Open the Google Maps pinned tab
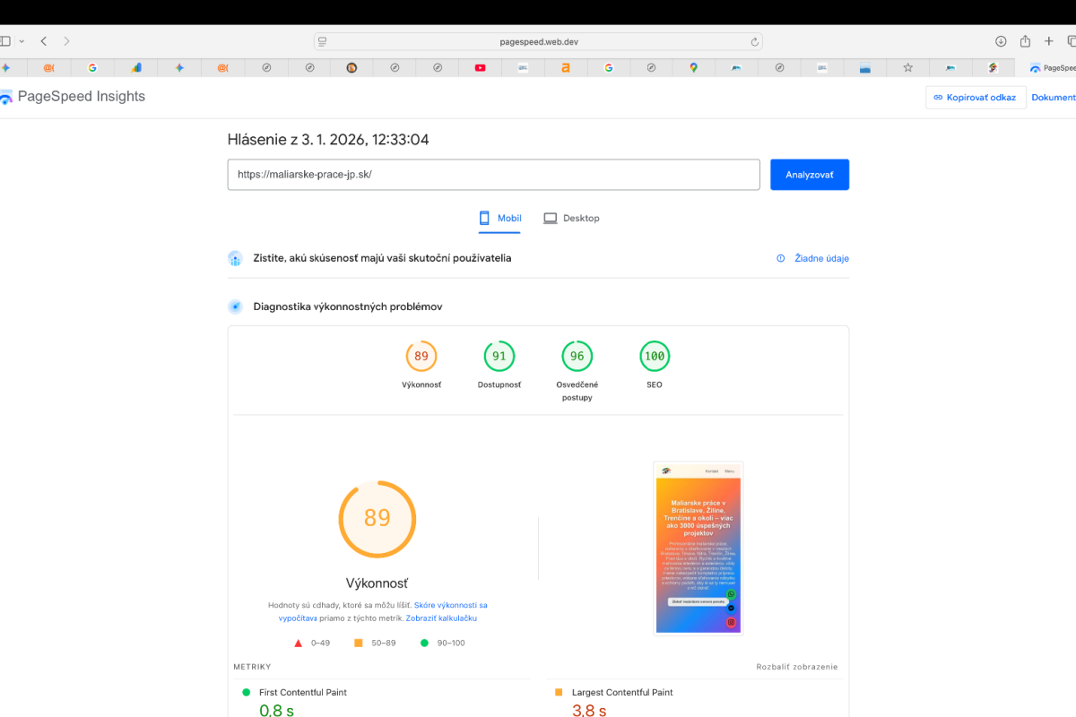This screenshot has width=1076, height=717. (x=694, y=67)
